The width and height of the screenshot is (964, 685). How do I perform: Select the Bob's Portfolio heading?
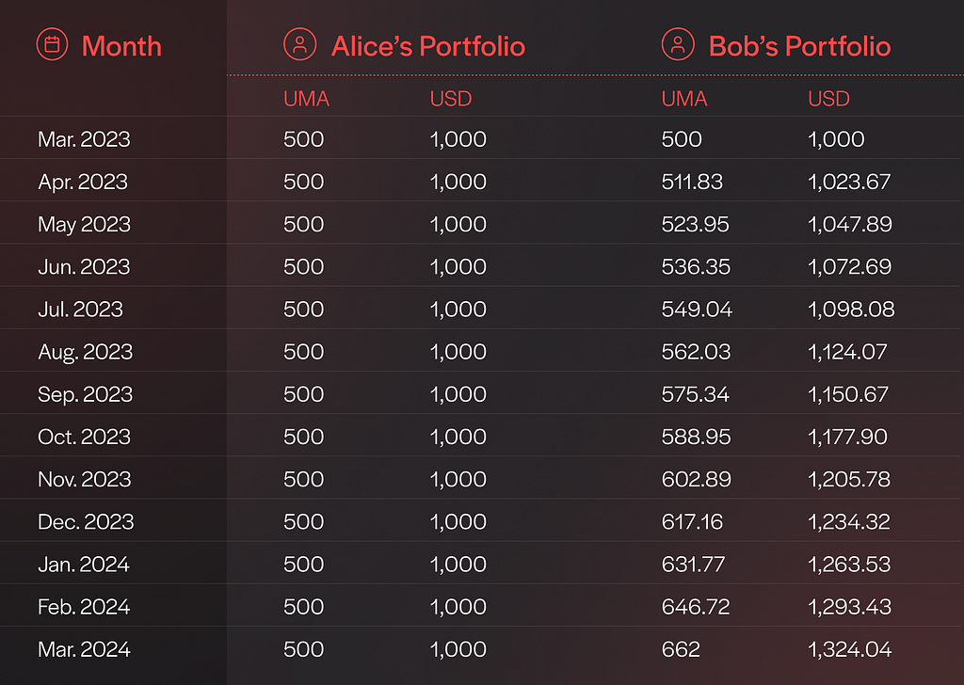pyautogui.click(x=800, y=46)
